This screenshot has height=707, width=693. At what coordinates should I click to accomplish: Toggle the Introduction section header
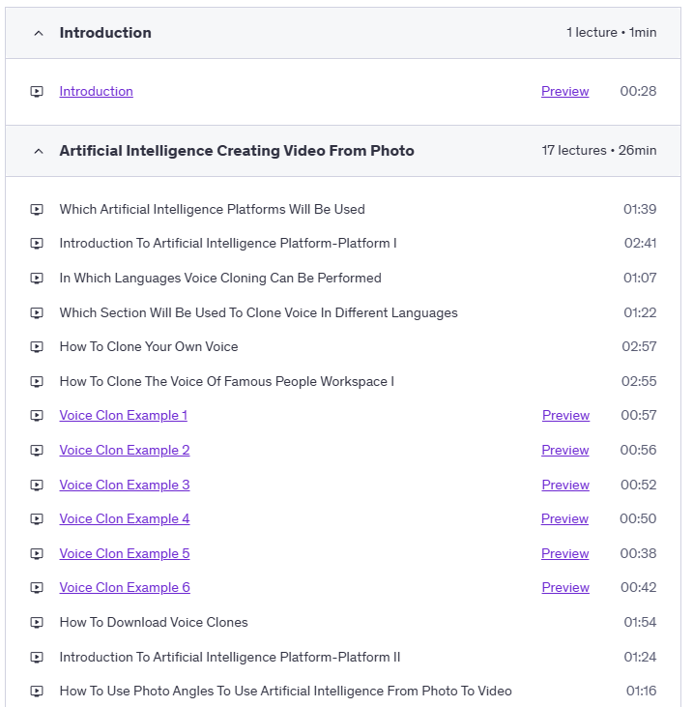(x=105, y=33)
